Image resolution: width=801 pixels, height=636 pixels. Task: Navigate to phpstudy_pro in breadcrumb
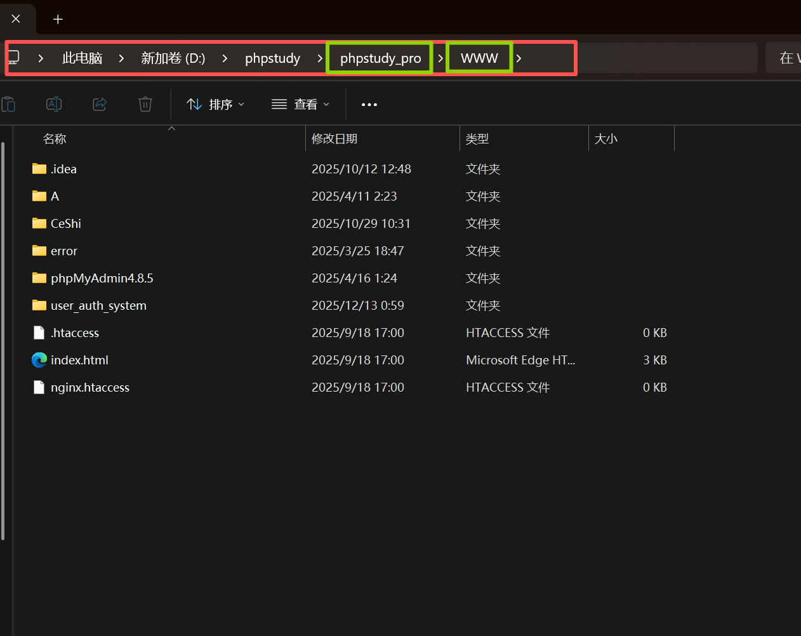pyautogui.click(x=381, y=58)
